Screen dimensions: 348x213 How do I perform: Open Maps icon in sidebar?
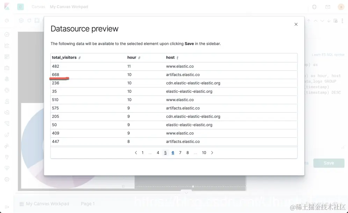tap(7, 79)
